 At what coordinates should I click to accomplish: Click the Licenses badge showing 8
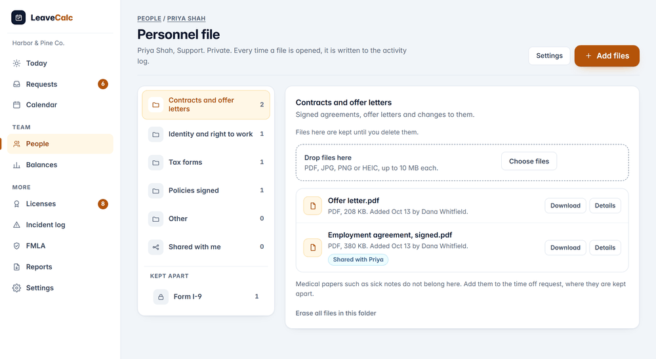pyautogui.click(x=103, y=203)
